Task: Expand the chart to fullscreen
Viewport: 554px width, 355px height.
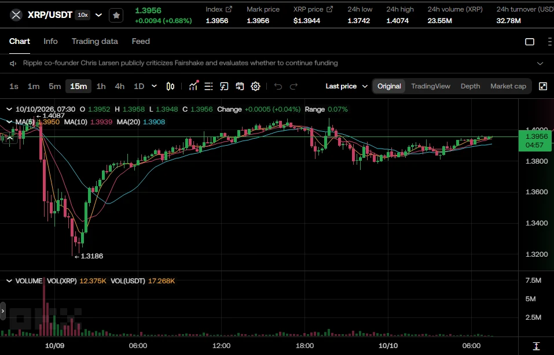Action: click(543, 86)
